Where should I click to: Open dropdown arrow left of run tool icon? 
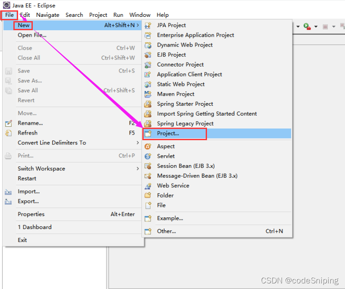point(298,27)
